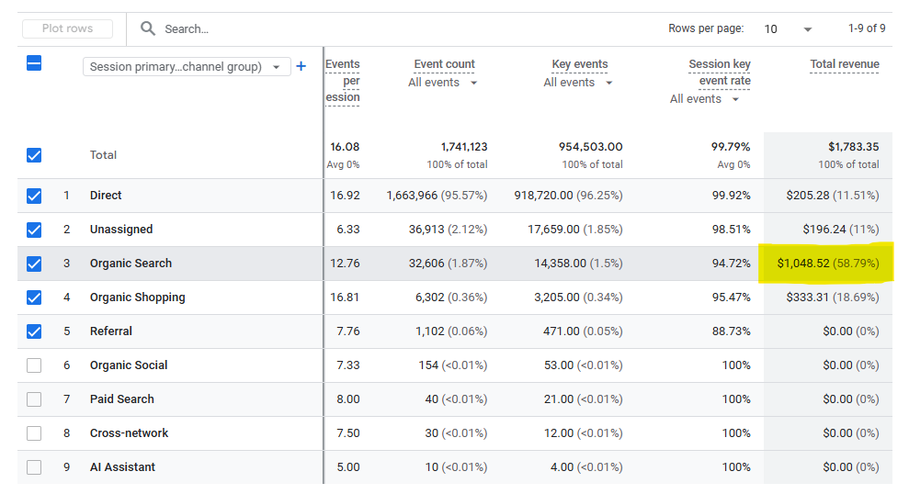Select the Referral channel name
The width and height of the screenshot is (909, 494).
point(110,331)
